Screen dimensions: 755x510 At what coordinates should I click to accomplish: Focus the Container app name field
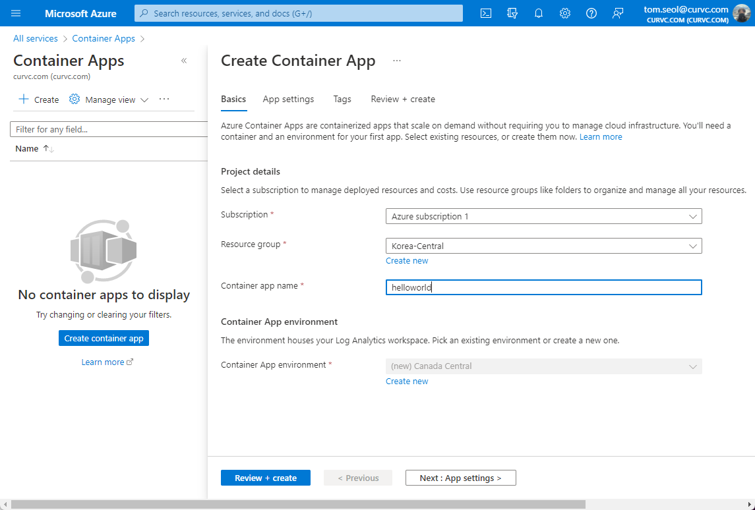click(543, 287)
